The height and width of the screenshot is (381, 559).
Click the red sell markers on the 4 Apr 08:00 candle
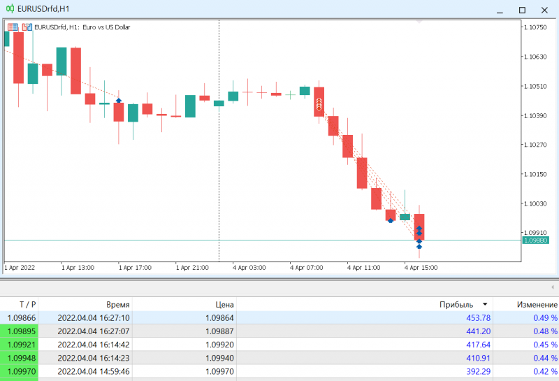coord(319,105)
